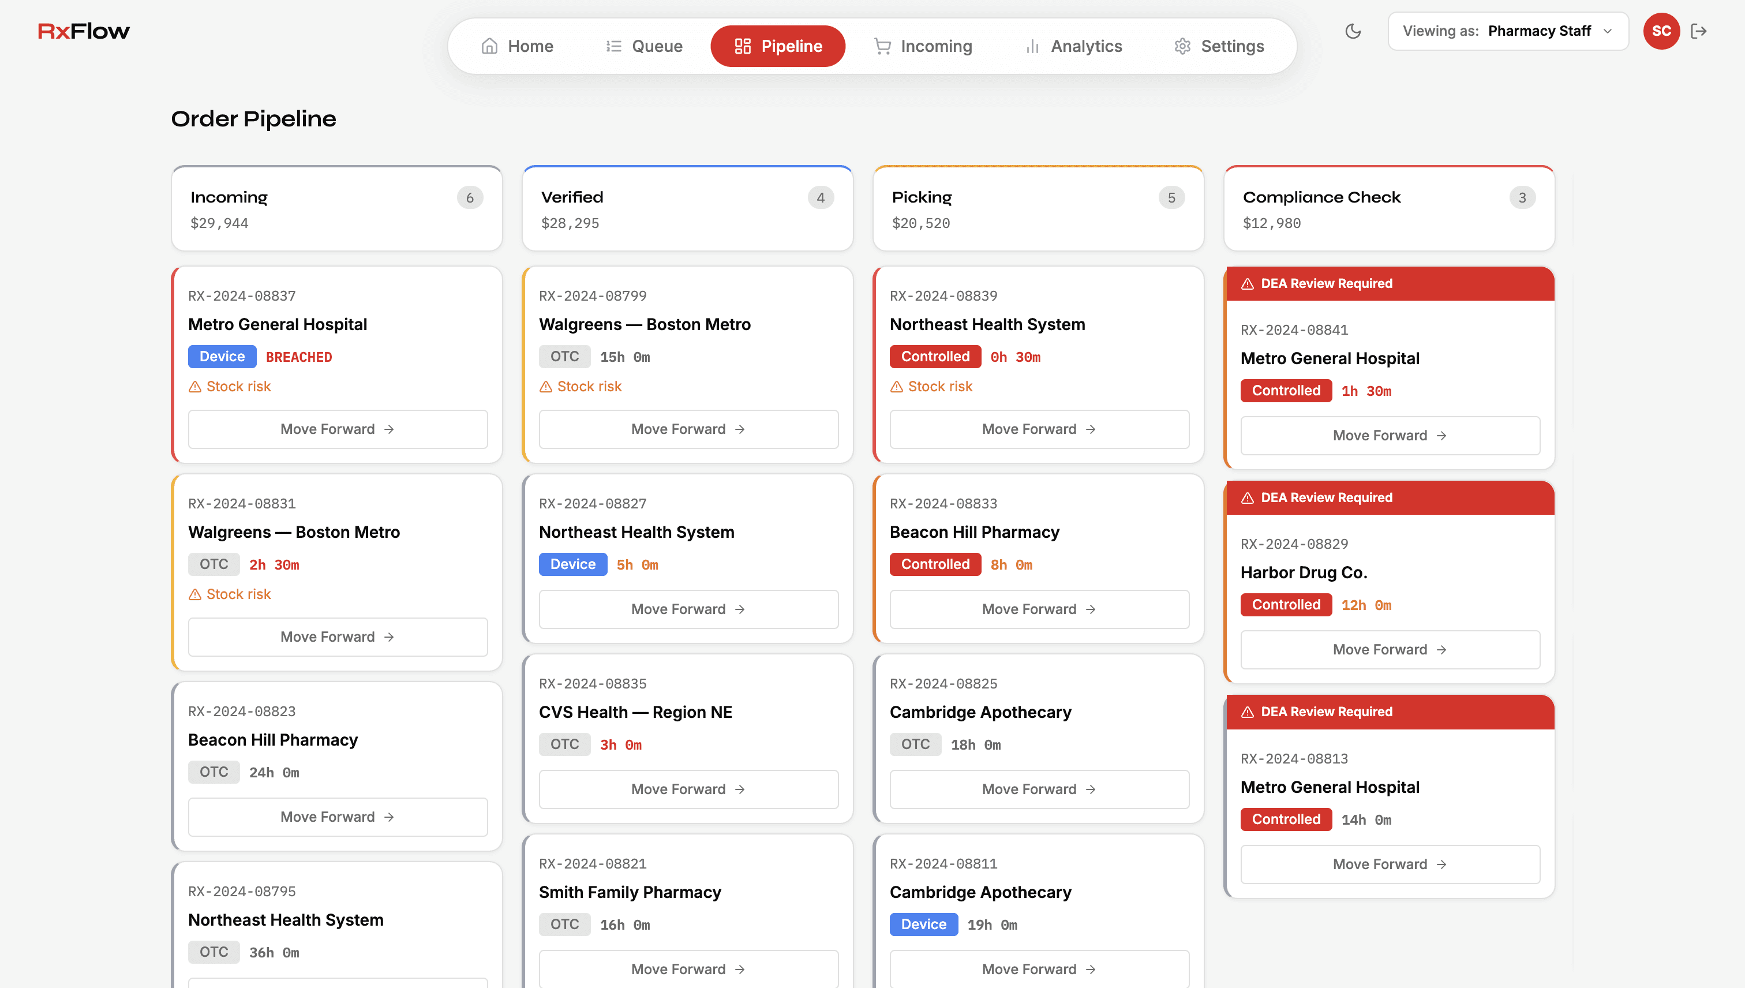Go to the Incoming nav tab
Image resolution: width=1745 pixels, height=988 pixels.
(923, 46)
